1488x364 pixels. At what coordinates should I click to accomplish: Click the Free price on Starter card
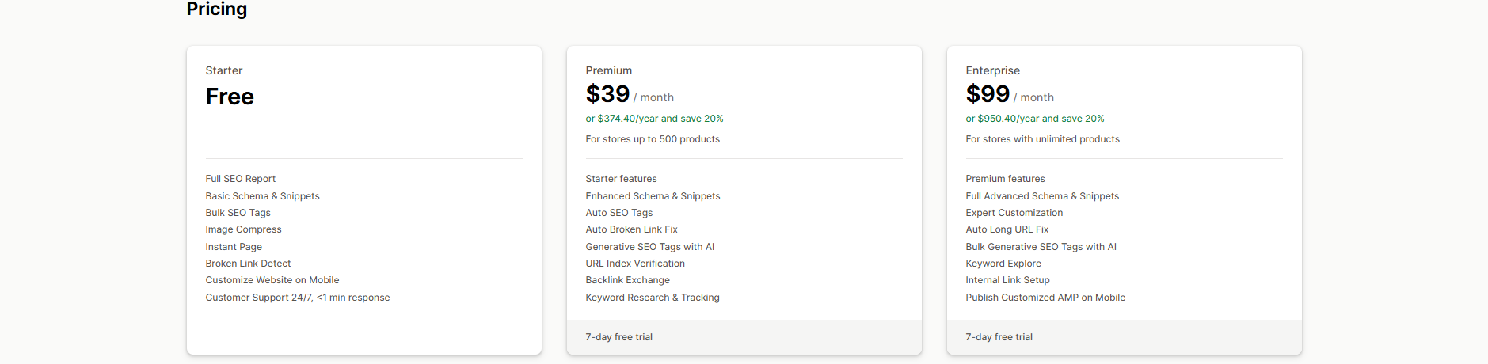pyautogui.click(x=230, y=97)
